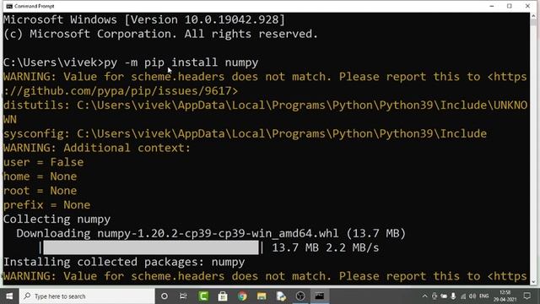Click 'Microsoft Windows [Version 10.0.19042.928]' text
This screenshot has width=540, height=304.
click(144, 19)
